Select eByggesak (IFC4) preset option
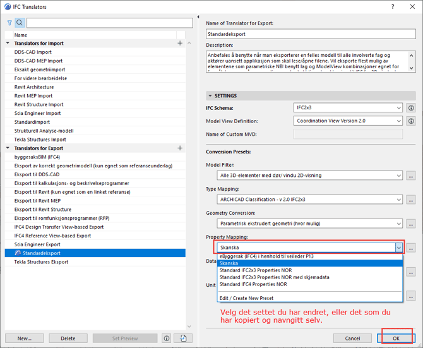This screenshot has width=423, height=348. pyautogui.click(x=266, y=256)
